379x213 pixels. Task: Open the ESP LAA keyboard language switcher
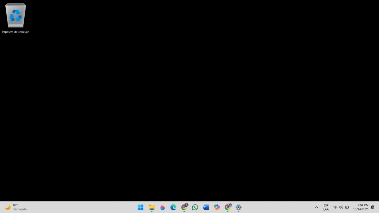(x=326, y=207)
